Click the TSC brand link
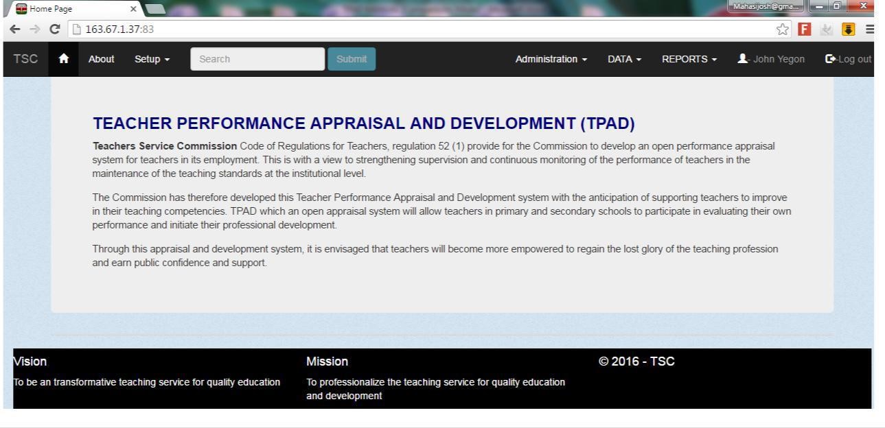This screenshot has width=885, height=428. [25, 59]
